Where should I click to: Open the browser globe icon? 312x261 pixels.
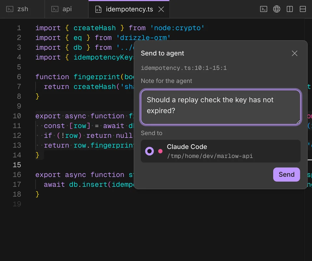coord(277,9)
